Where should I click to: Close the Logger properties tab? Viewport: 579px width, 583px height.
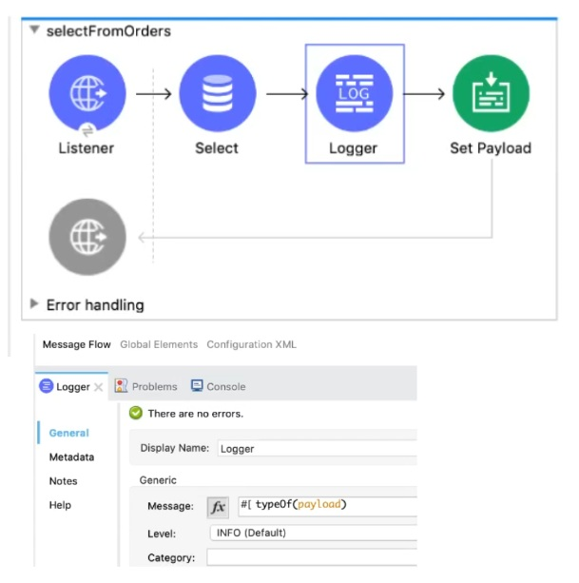pos(99,387)
